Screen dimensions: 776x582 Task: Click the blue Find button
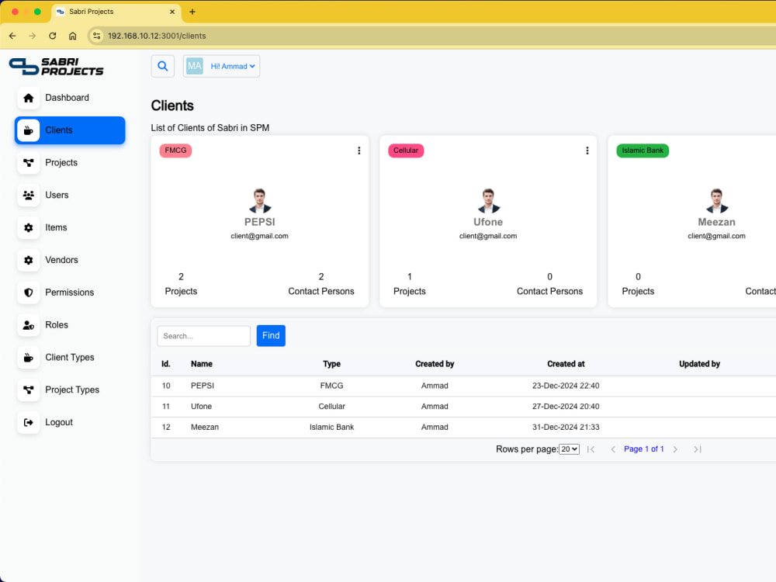click(x=271, y=335)
